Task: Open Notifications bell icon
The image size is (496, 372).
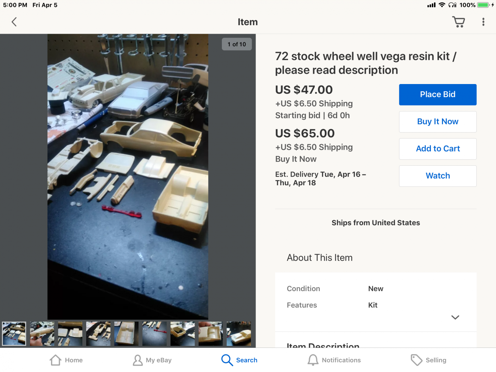Action: pyautogui.click(x=313, y=360)
